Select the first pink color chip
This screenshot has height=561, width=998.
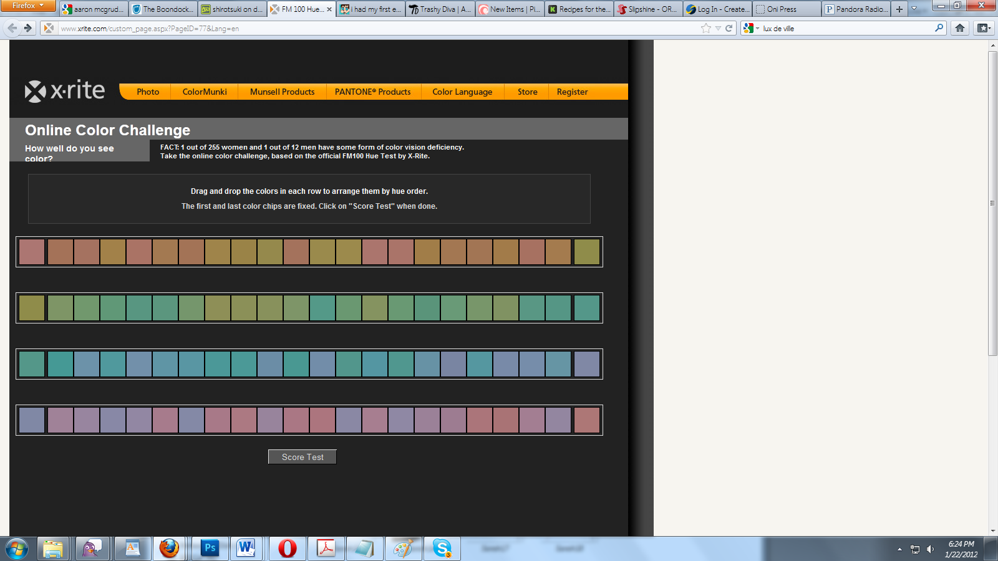31,252
